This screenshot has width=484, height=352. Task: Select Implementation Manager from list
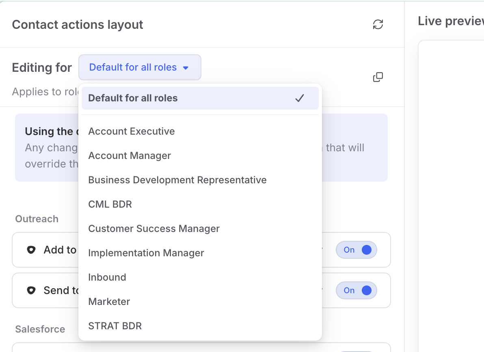click(x=146, y=253)
